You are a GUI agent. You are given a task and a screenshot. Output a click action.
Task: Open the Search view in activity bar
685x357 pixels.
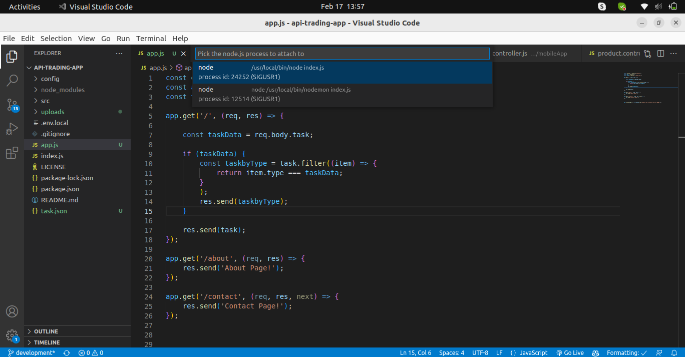(12, 80)
